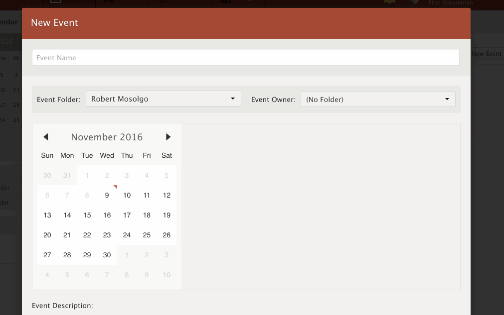The width and height of the screenshot is (504, 315).
Task: Choose November 28 in date picker
Action: tap(67, 255)
